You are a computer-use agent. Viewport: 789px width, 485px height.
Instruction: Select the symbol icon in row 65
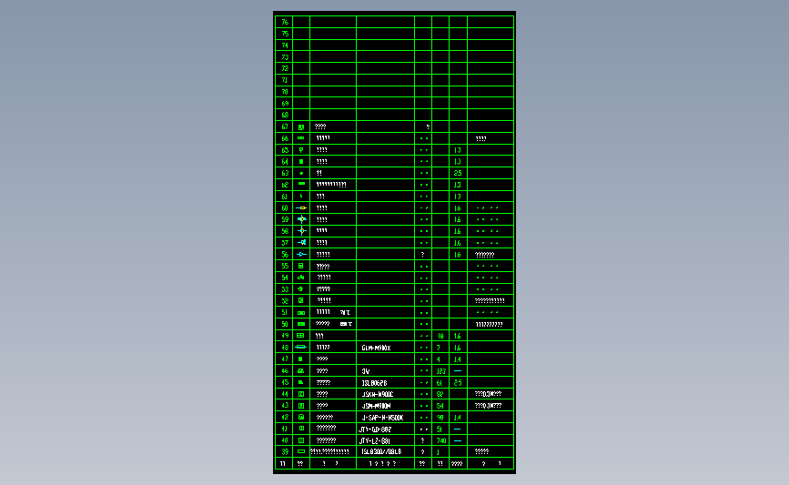(301, 150)
